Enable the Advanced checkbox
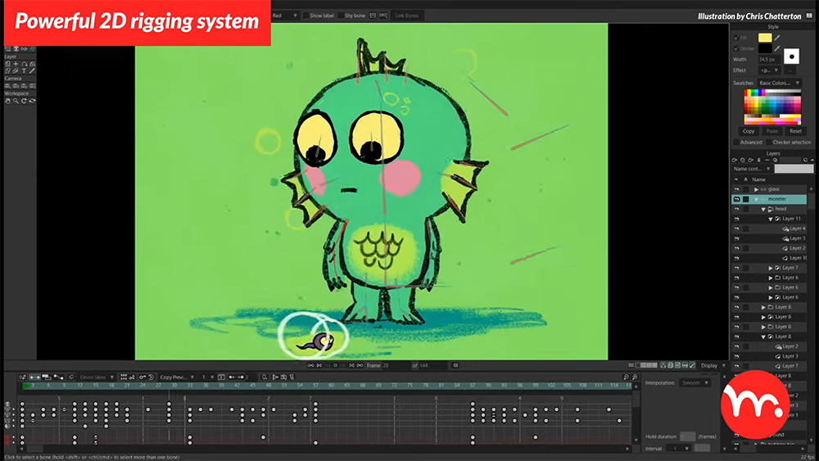The image size is (819, 461). click(736, 142)
